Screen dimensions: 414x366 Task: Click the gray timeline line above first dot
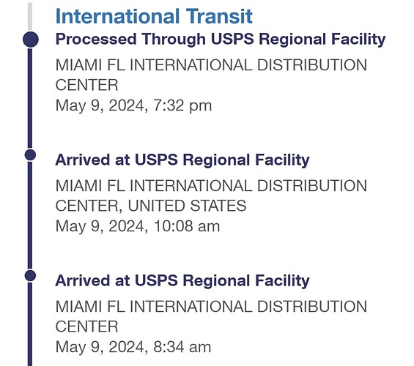click(30, 16)
